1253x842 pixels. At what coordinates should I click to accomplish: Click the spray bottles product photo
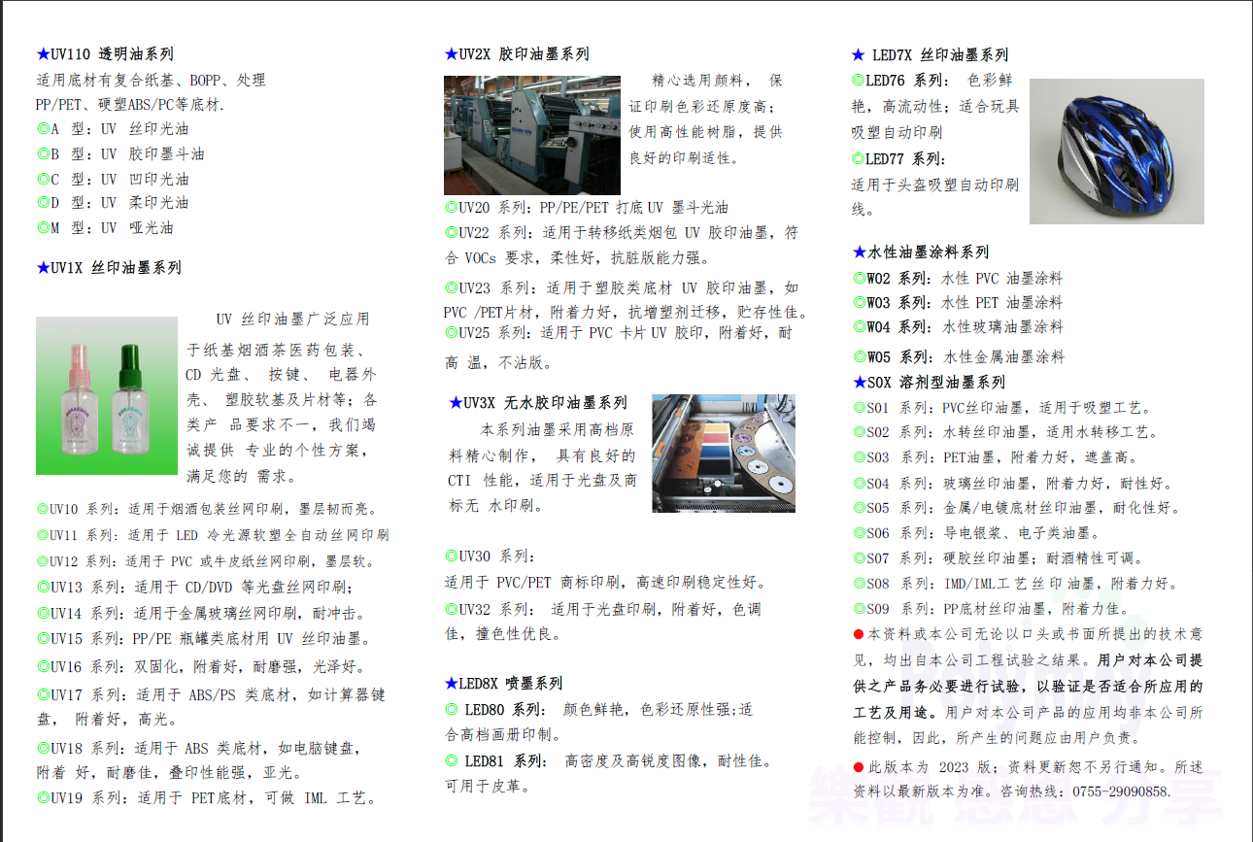click(x=107, y=396)
